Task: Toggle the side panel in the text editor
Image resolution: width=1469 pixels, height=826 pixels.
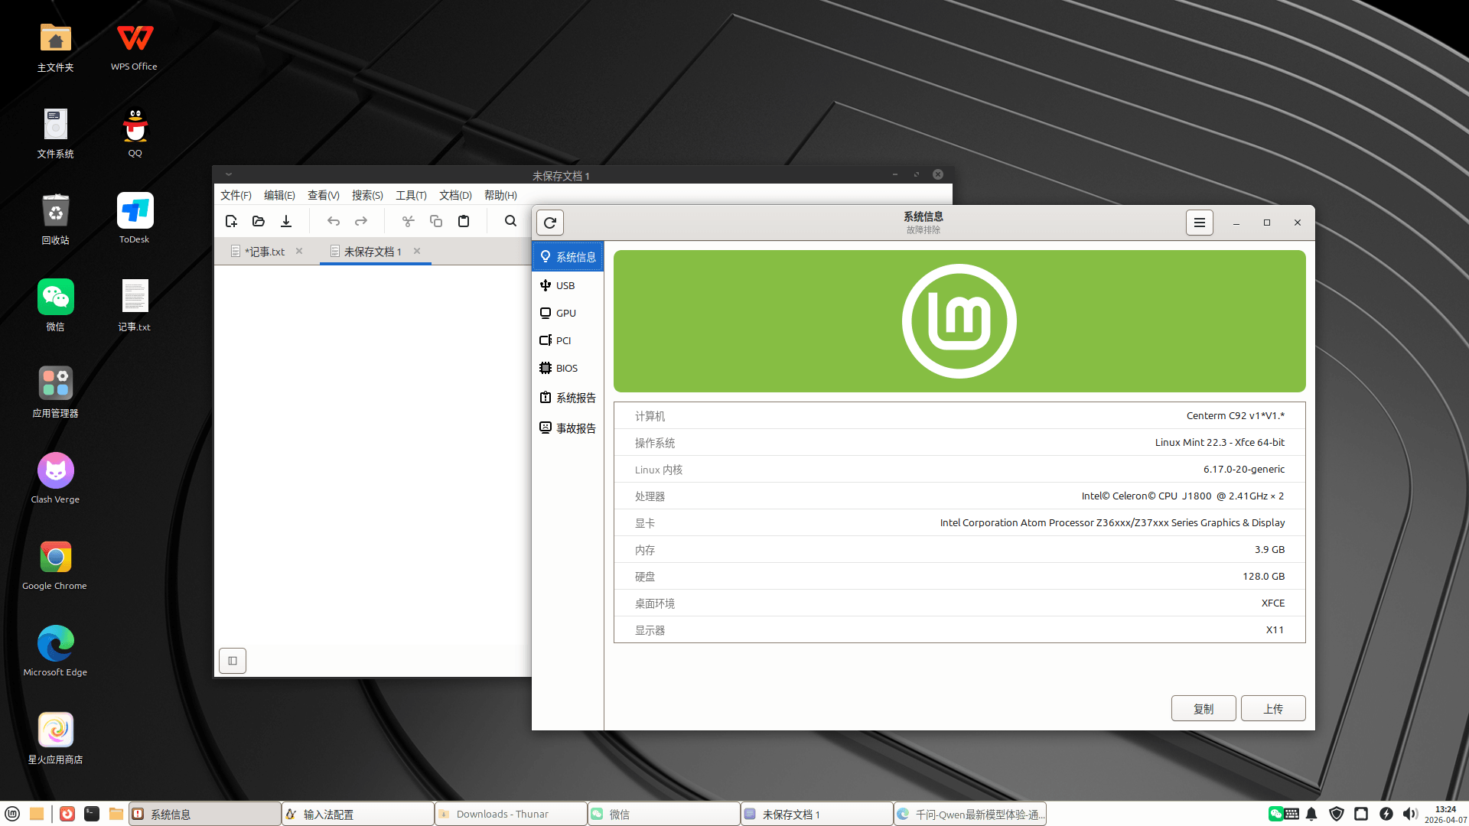Action: (232, 660)
